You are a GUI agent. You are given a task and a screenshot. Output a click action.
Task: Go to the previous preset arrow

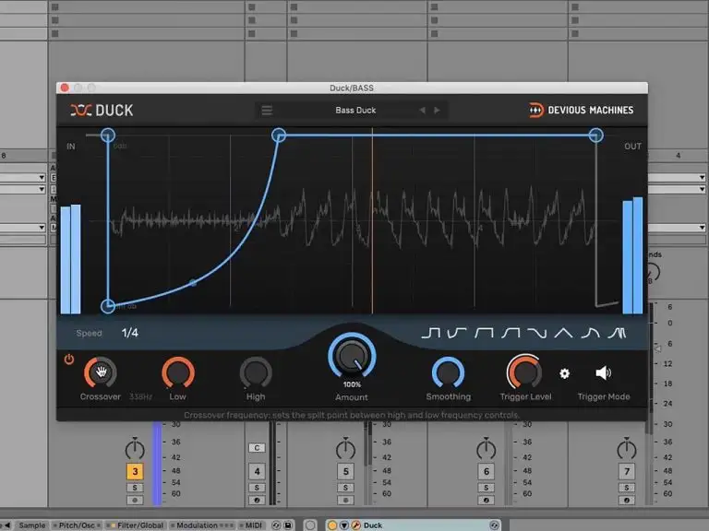422,111
